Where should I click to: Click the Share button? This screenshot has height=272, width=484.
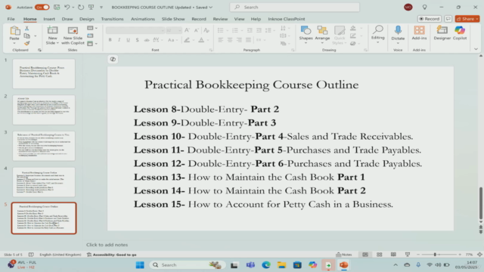467,19
